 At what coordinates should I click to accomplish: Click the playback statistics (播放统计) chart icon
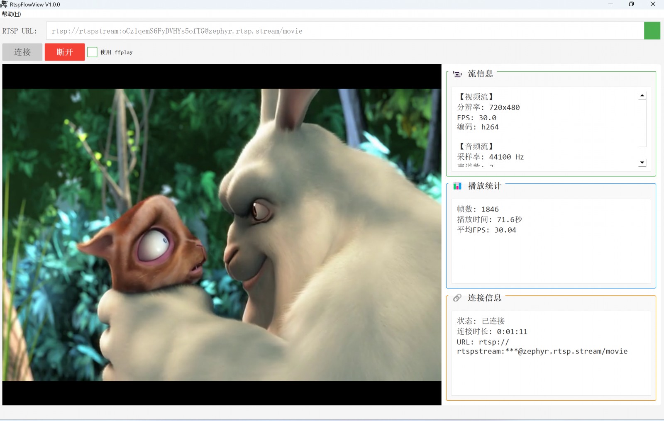[x=457, y=186]
